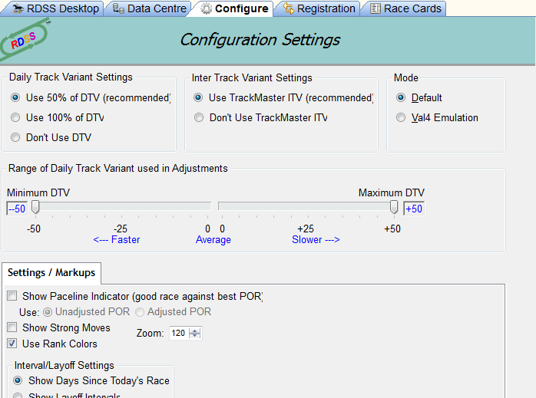Click the Minimum DTV slider handle
Image resolution: width=536 pixels, height=398 pixels.
click(35, 207)
